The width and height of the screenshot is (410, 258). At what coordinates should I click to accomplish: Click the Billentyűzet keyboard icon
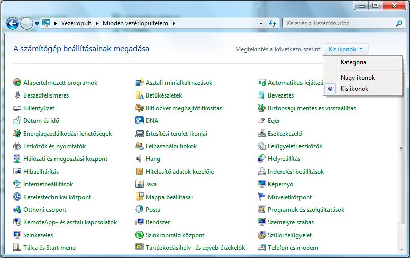pyautogui.click(x=17, y=108)
